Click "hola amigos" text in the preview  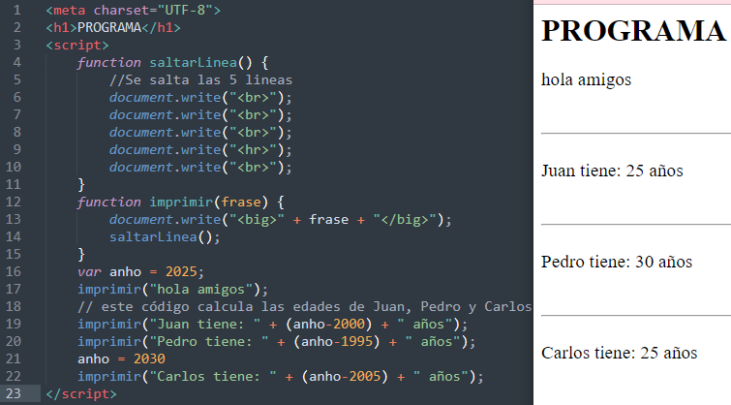586,79
